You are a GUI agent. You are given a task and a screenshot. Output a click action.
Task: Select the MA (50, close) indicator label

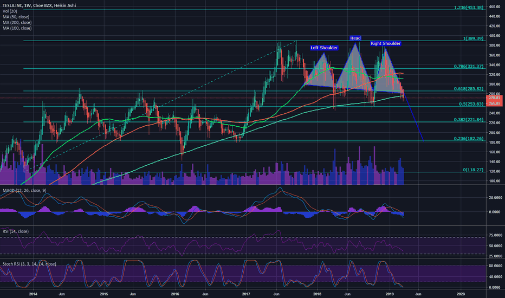coord(16,17)
